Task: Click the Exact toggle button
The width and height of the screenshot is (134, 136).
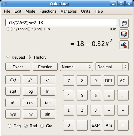Action: pos(18,67)
